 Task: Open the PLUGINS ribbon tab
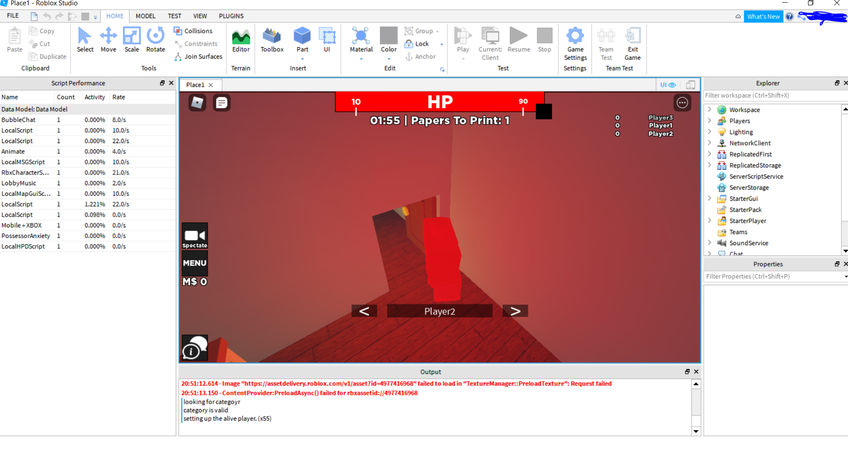click(231, 16)
